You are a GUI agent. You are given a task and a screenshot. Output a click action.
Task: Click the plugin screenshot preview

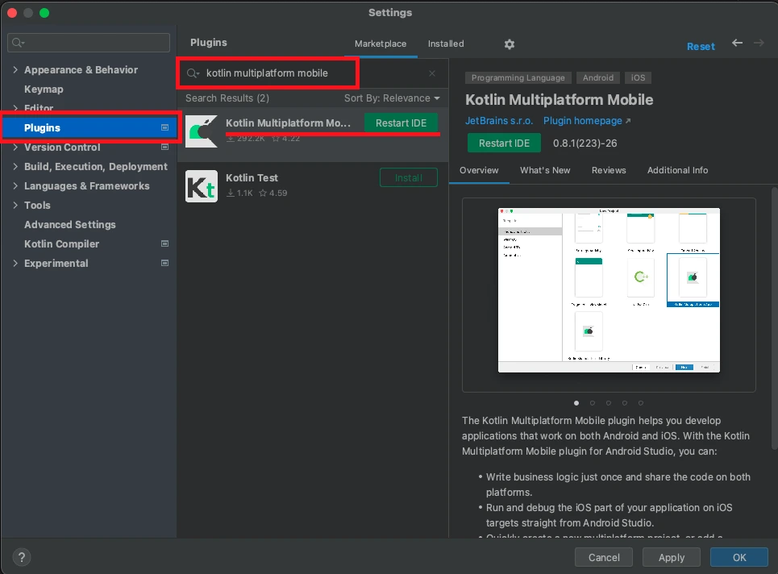pos(609,291)
